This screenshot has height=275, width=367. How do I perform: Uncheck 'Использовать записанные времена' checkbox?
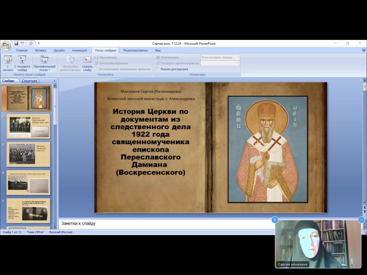[x=96, y=69]
